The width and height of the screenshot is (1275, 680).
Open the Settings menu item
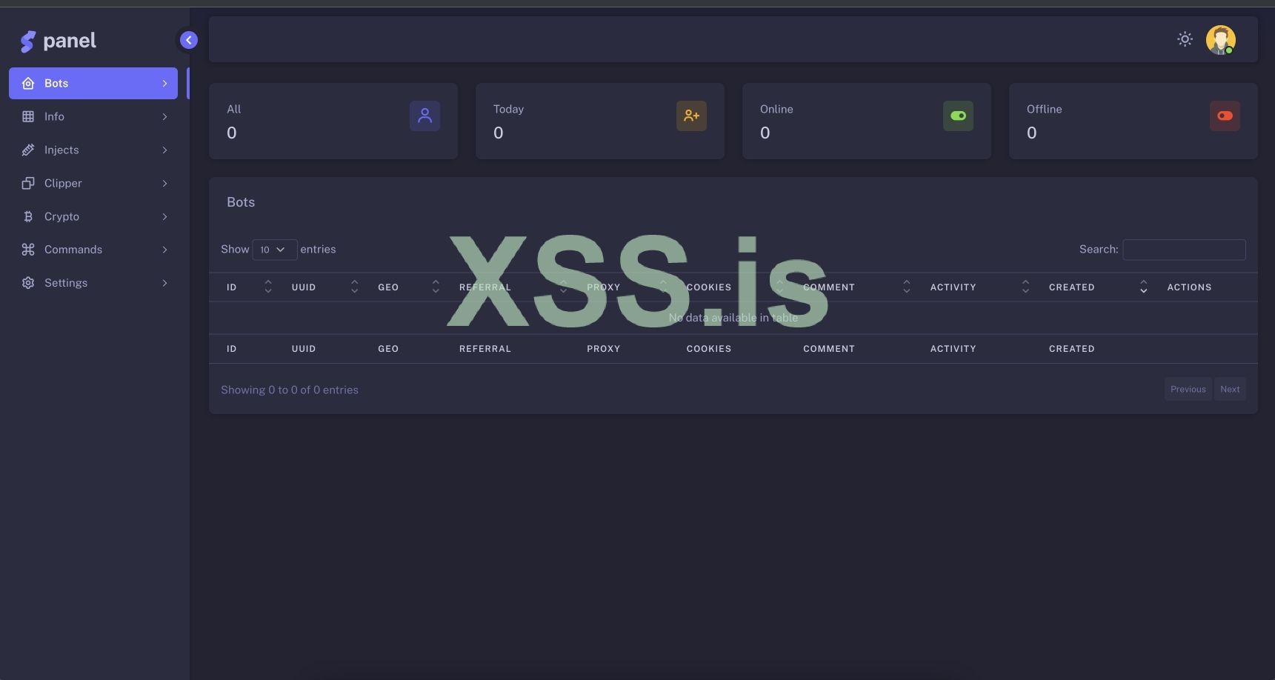click(x=93, y=283)
